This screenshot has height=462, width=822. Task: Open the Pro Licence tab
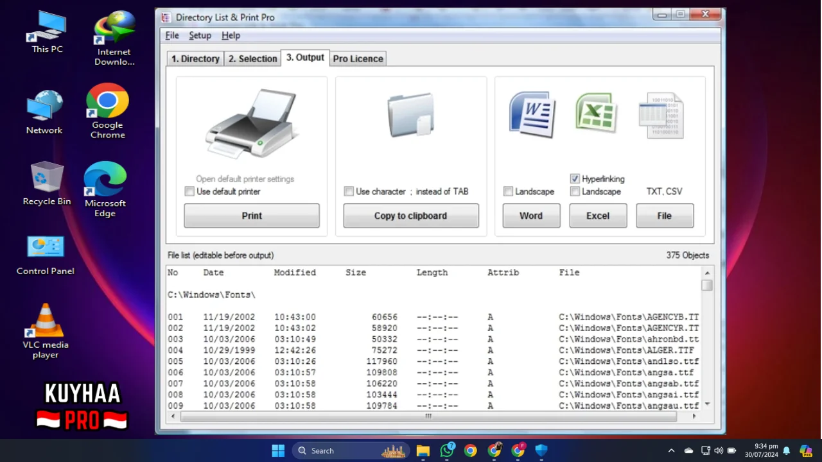tap(358, 58)
